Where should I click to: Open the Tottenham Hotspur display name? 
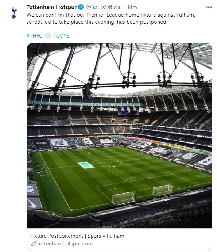[x=51, y=7]
